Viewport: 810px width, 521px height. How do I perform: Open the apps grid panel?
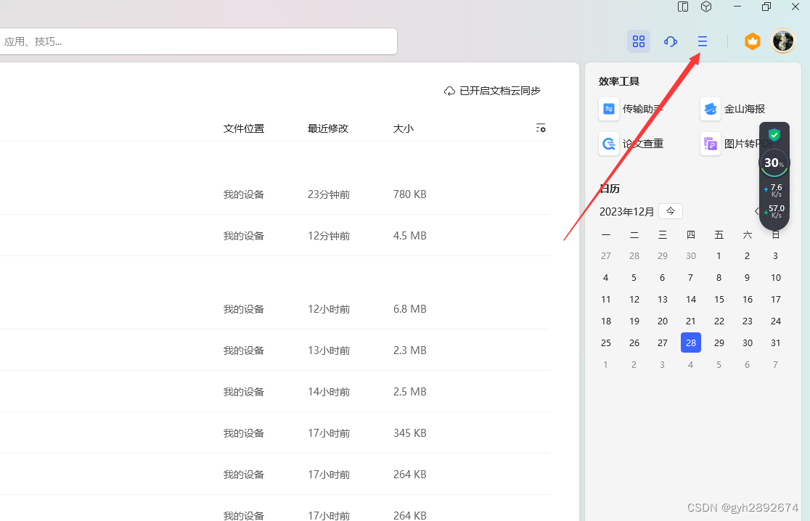point(639,41)
